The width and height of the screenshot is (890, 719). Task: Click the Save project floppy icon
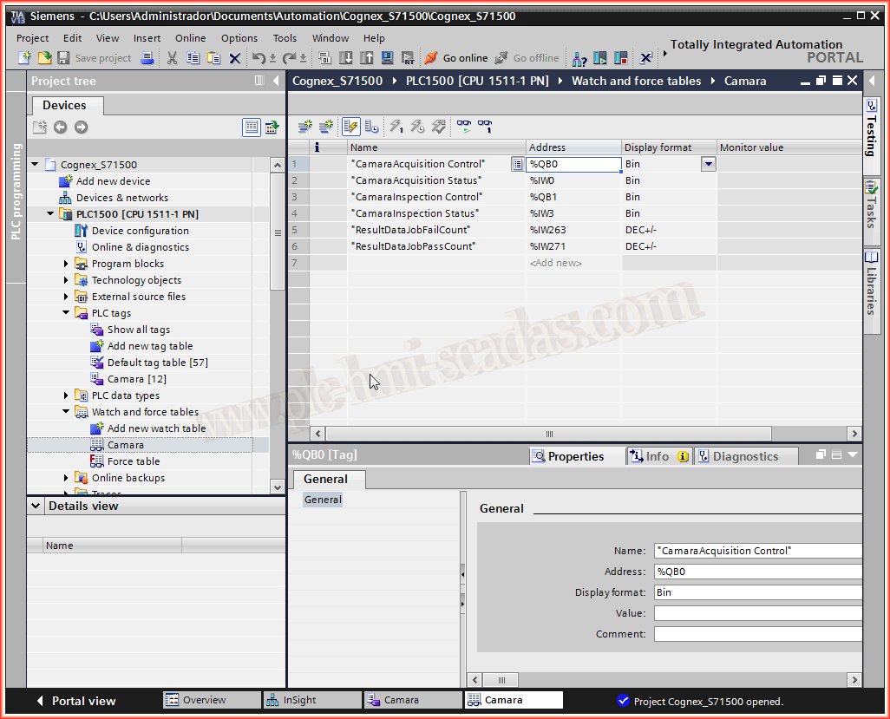point(63,58)
